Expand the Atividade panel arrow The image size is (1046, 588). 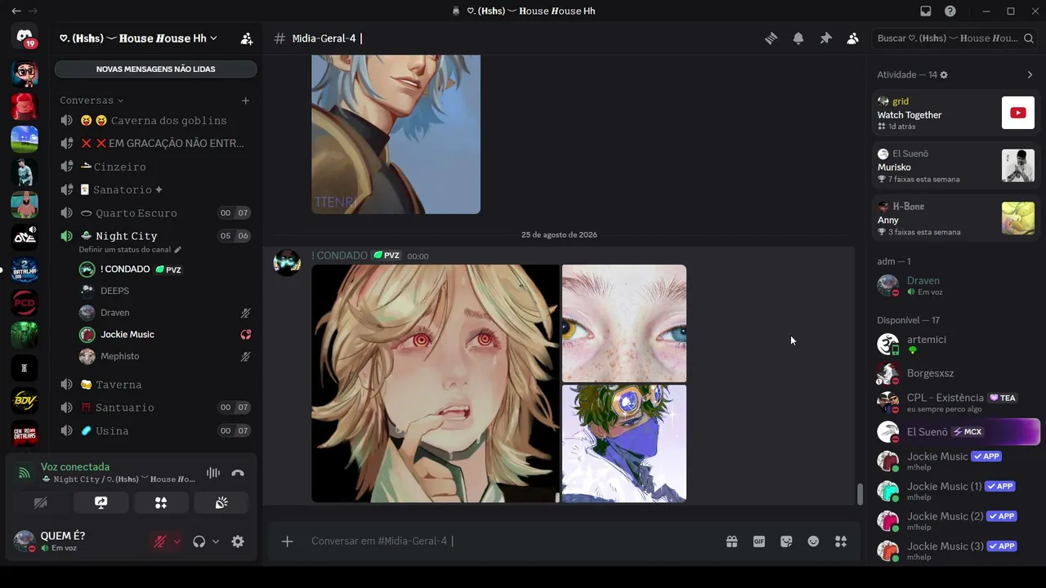coord(1030,75)
